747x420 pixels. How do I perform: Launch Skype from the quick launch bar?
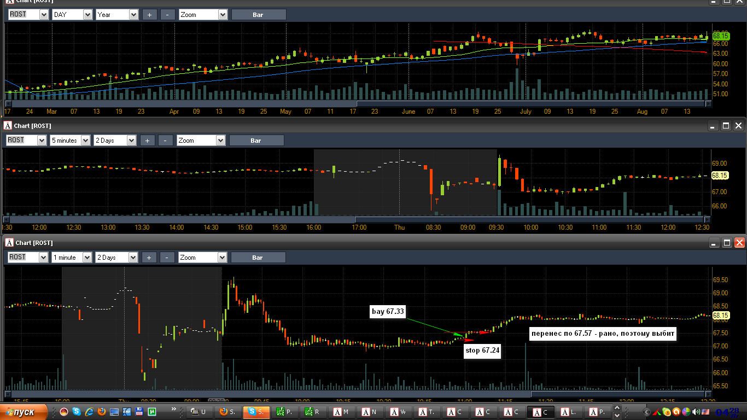click(77, 411)
